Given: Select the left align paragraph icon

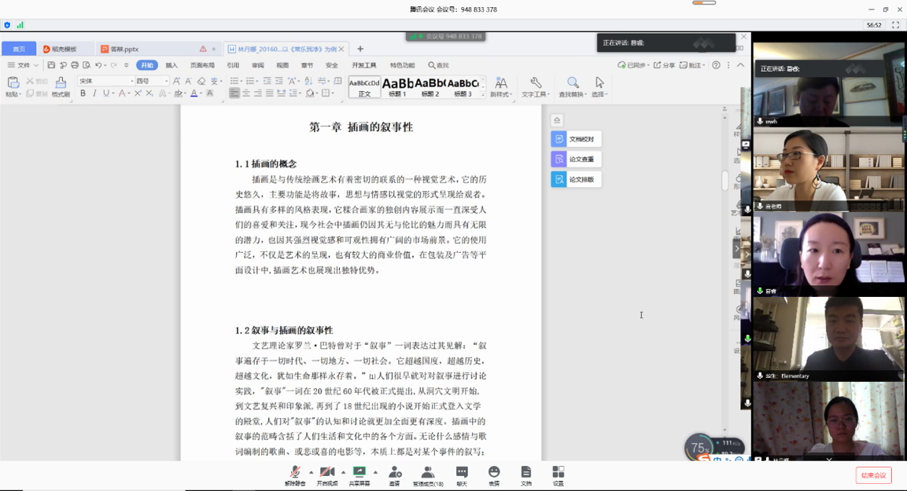Looking at the screenshot, I should click(234, 93).
